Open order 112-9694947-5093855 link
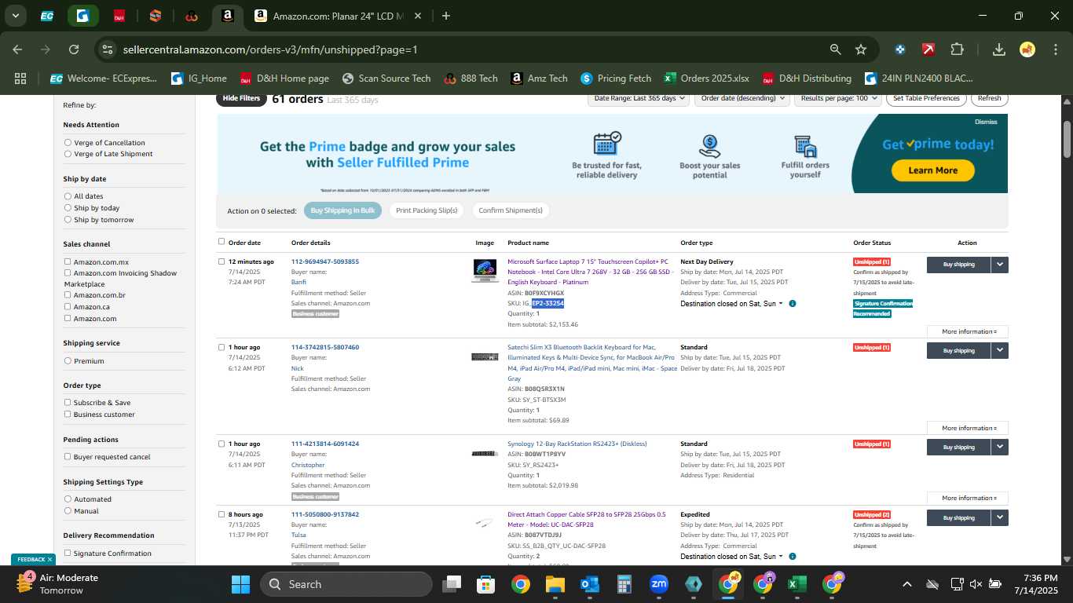 click(x=325, y=261)
